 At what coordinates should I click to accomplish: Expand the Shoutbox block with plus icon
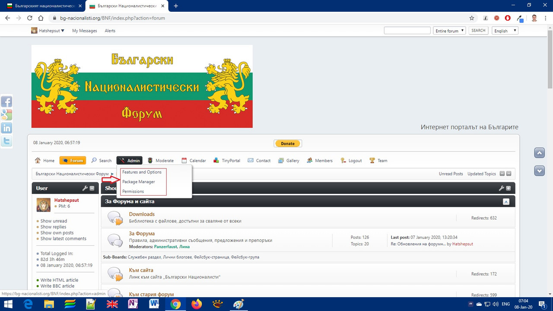coord(509,188)
